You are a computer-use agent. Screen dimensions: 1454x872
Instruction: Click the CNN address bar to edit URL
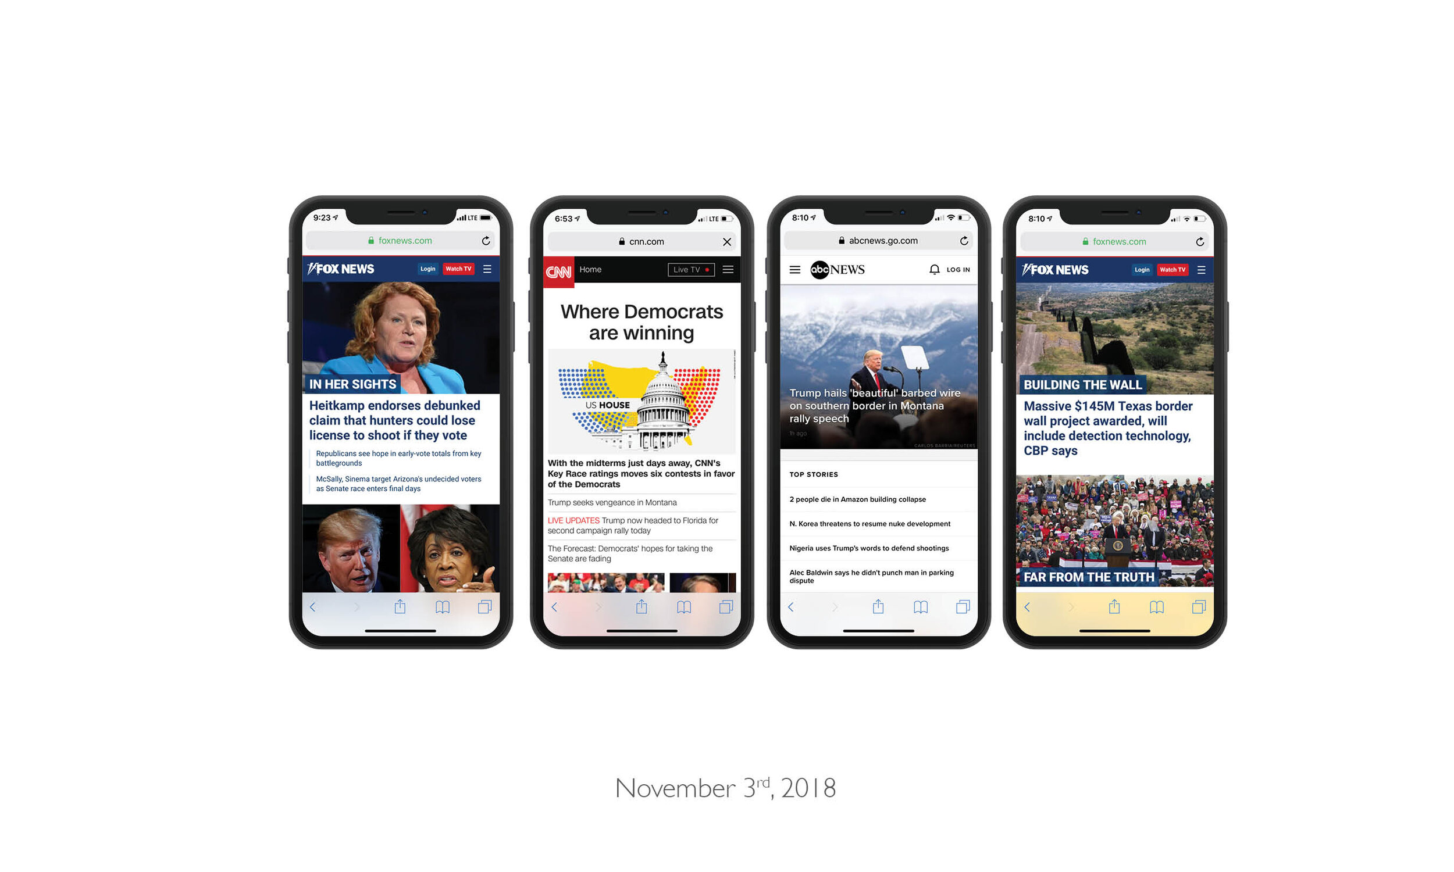pos(639,240)
